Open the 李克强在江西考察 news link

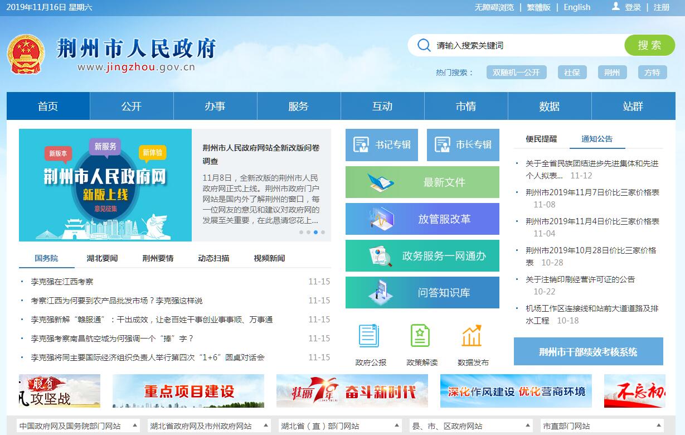[x=62, y=282]
